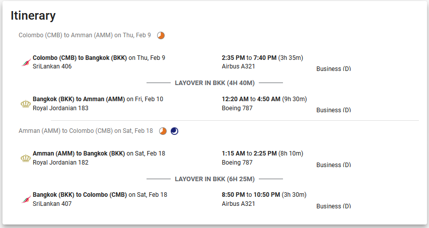Click the return Amman to Colombo trip header
This screenshot has width=429, height=228.
point(86,131)
